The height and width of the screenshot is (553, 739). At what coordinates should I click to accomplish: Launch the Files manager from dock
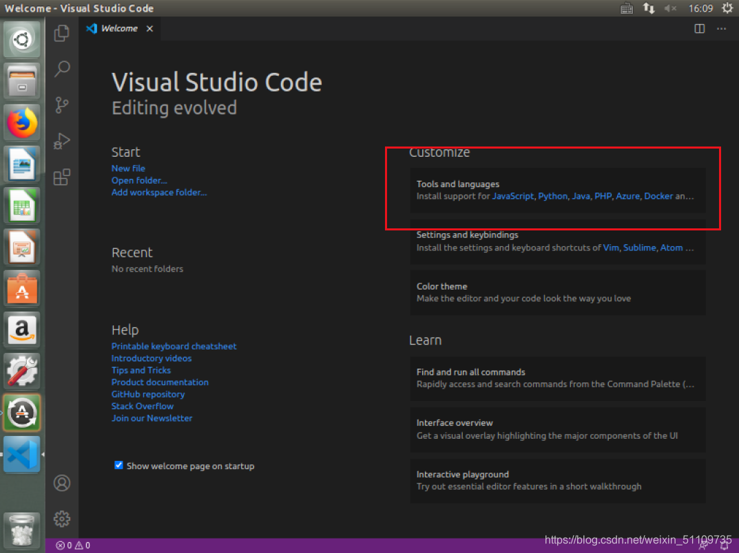pos(21,80)
